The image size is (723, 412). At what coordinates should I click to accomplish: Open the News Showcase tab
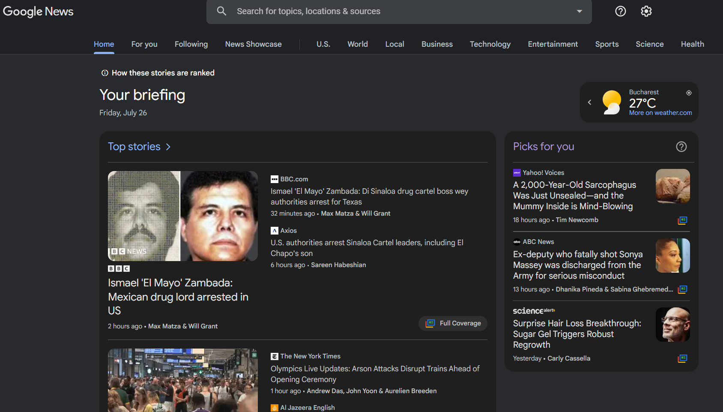(254, 44)
